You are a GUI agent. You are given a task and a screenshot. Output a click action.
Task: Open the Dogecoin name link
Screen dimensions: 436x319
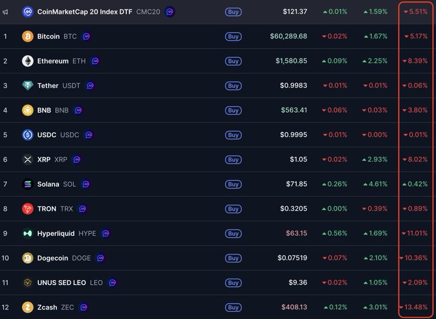point(53,258)
